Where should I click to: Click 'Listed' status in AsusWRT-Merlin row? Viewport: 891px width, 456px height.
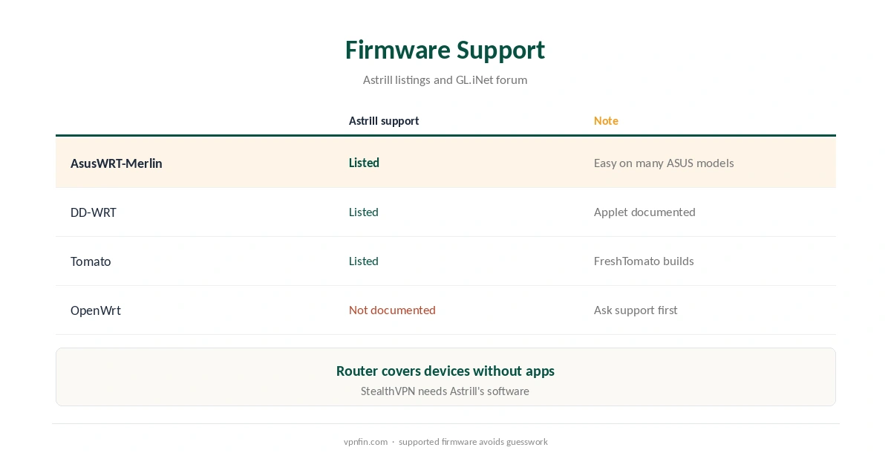[364, 163]
